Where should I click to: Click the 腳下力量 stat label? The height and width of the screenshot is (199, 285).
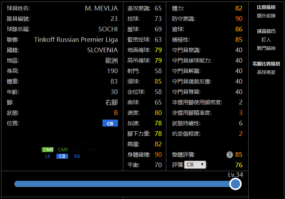click(139, 134)
